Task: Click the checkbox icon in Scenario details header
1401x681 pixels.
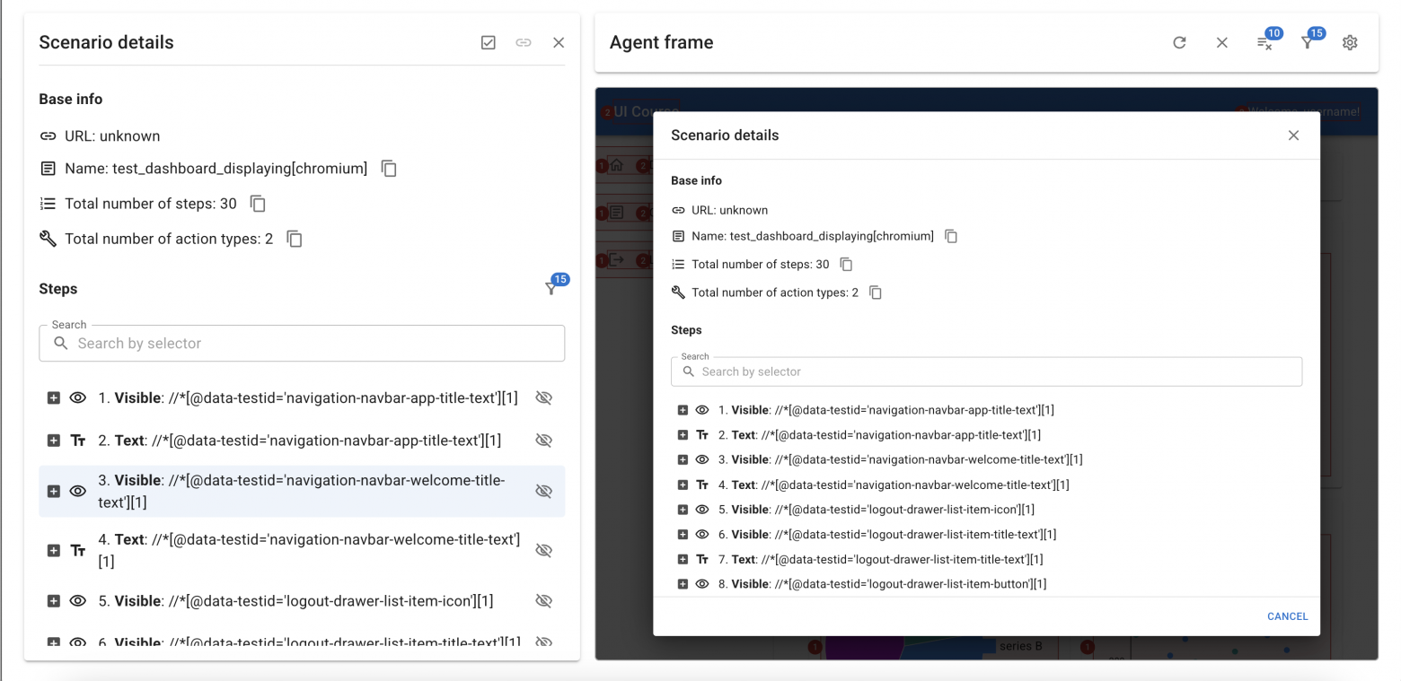Action: tap(489, 42)
